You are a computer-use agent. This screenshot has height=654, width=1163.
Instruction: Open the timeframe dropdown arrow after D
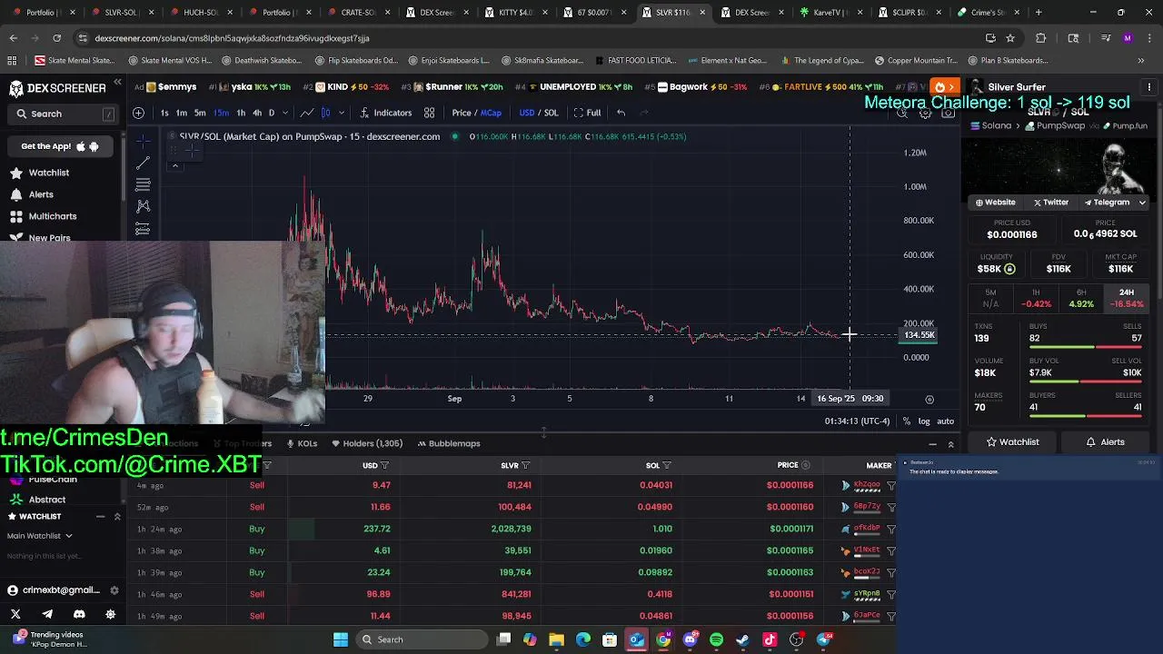pos(284,113)
